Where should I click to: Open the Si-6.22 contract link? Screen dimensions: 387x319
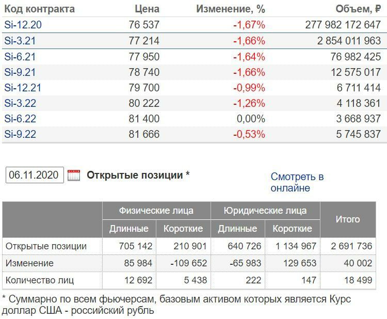[x=20, y=119]
